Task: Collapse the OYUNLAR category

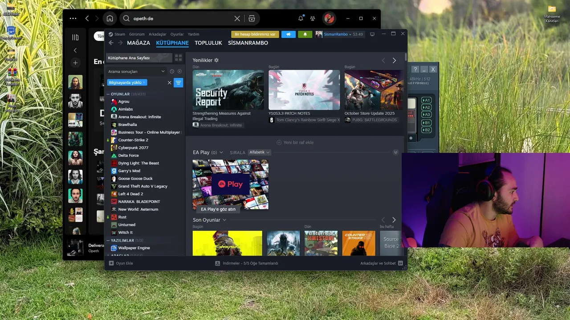Action: click(x=108, y=94)
